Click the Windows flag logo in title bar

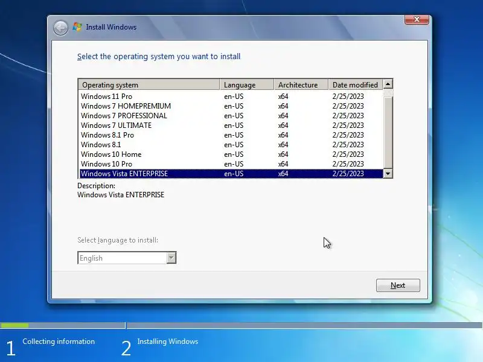point(77,27)
